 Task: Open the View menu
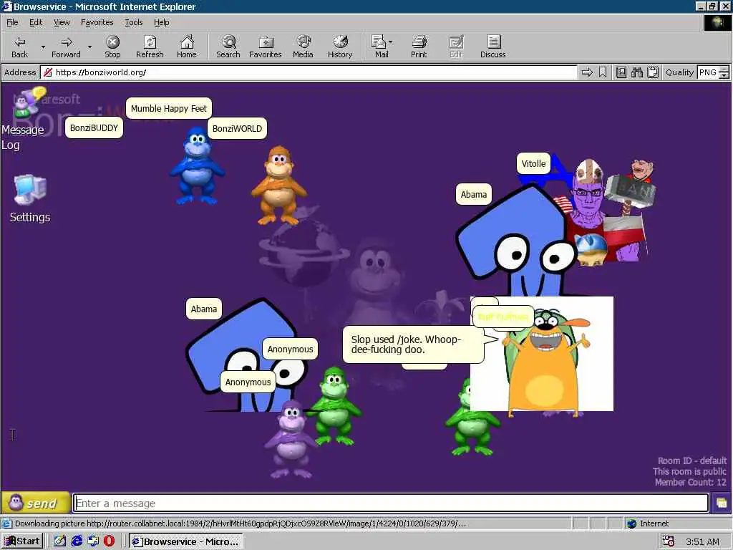click(x=62, y=22)
